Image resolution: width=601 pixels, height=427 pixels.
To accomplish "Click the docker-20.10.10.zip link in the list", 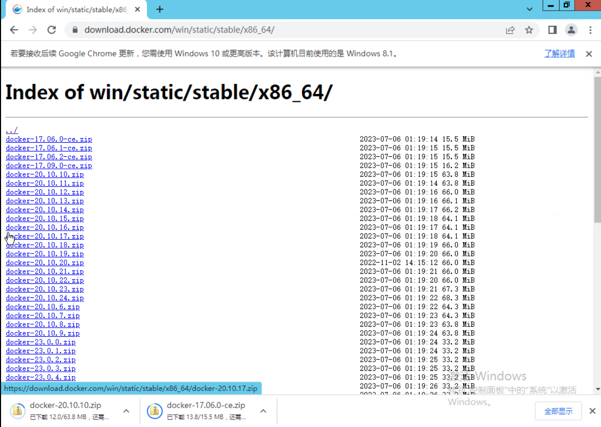I will pyautogui.click(x=45, y=174).
